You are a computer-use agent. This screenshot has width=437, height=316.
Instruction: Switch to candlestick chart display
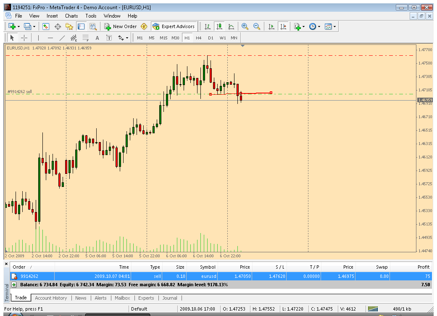coord(219,26)
